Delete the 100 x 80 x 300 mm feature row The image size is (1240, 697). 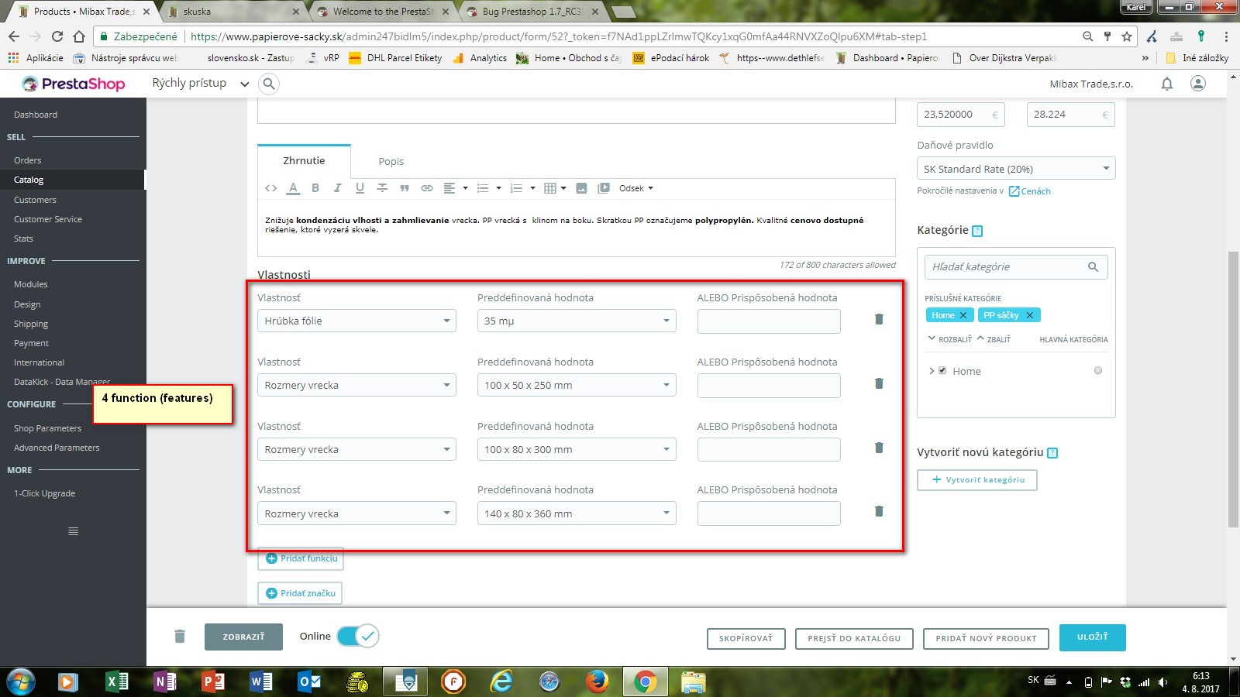tap(879, 448)
